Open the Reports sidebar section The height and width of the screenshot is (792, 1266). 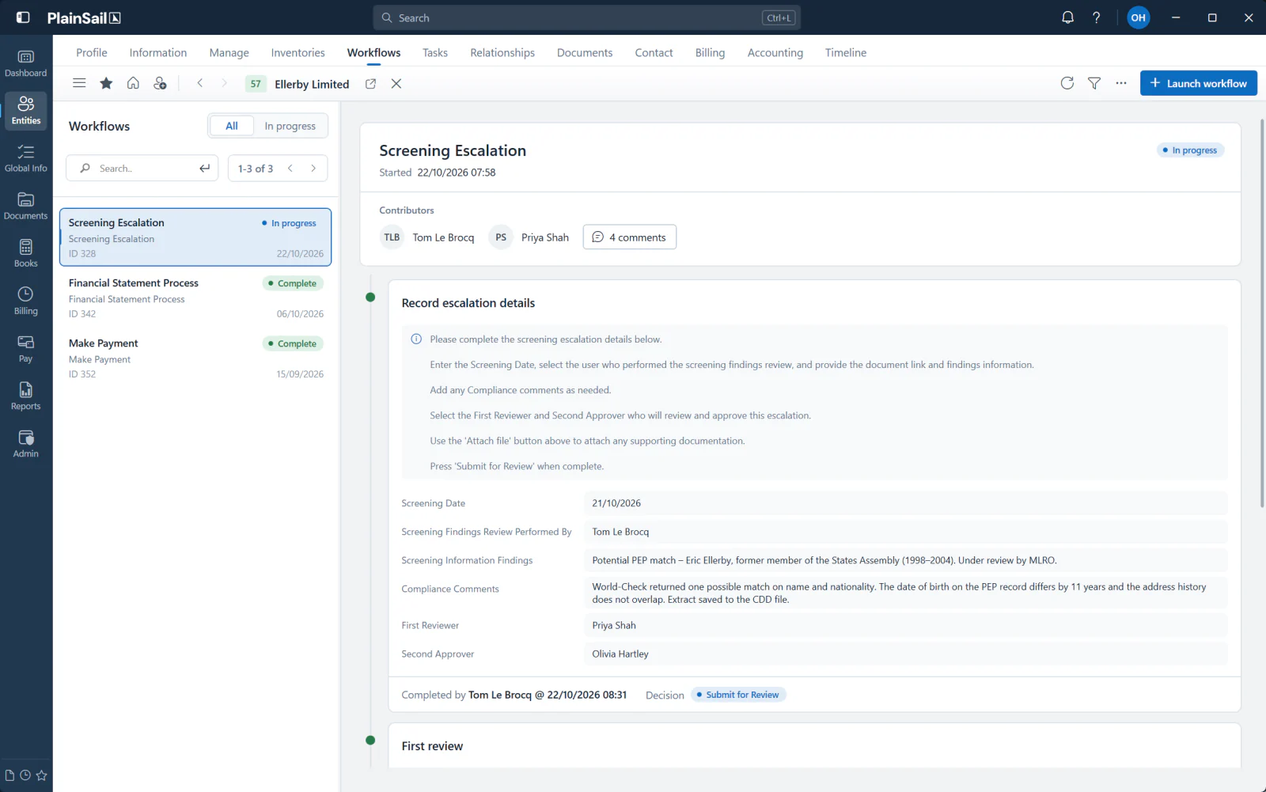coord(26,396)
